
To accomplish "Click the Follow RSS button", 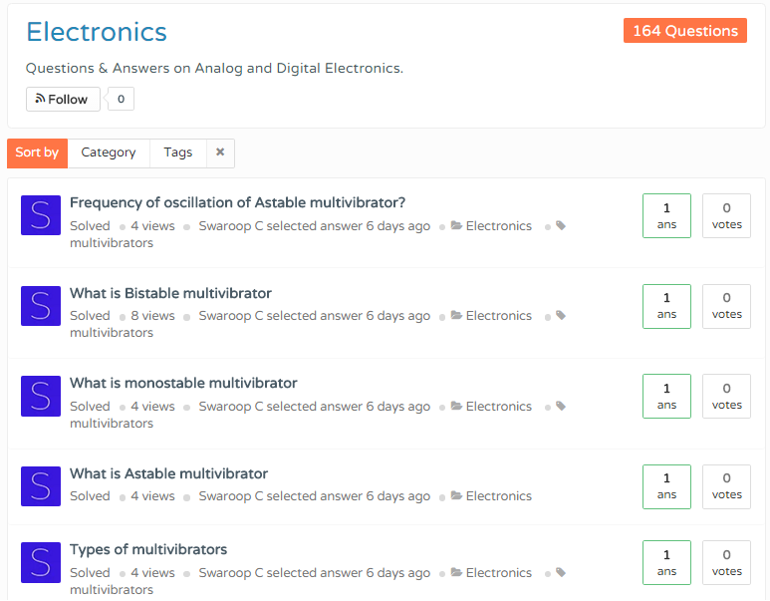I will (x=63, y=100).
